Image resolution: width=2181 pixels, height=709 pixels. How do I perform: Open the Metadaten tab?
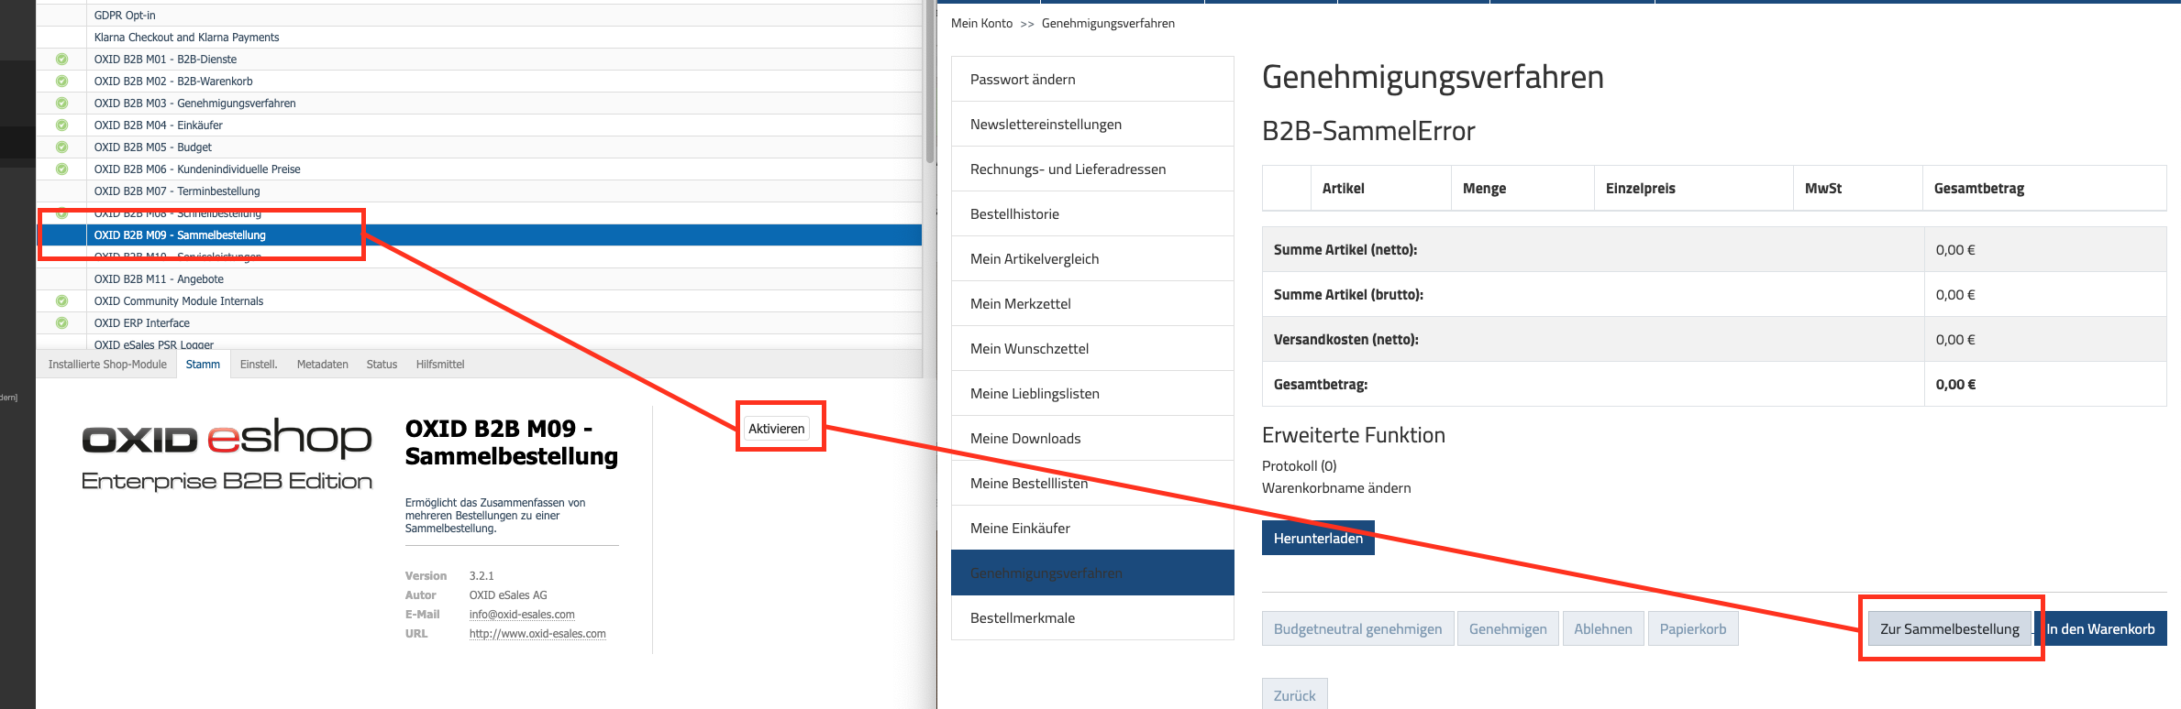(322, 365)
